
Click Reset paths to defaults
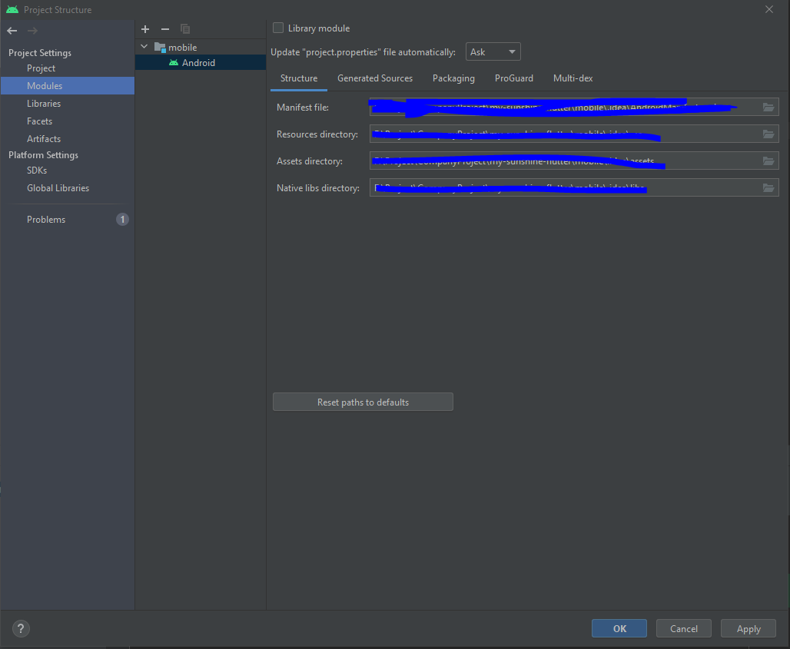(x=363, y=402)
